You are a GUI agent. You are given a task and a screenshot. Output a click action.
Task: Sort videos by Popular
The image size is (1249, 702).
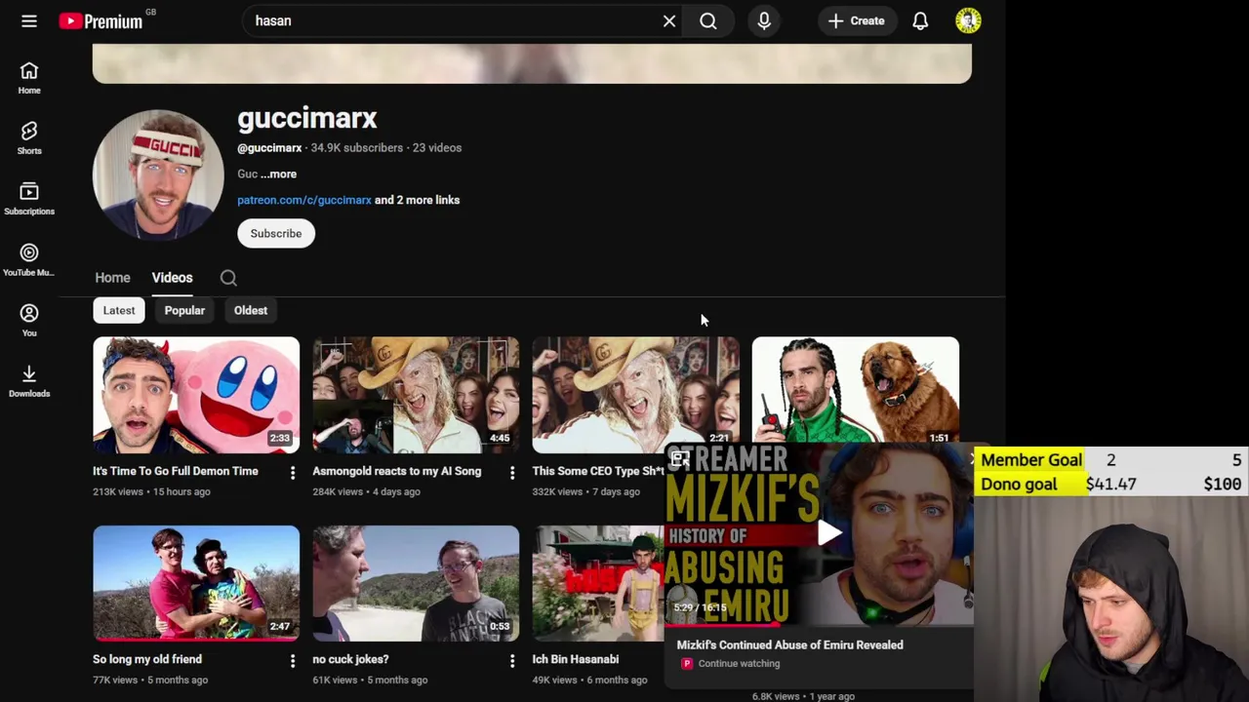184,310
